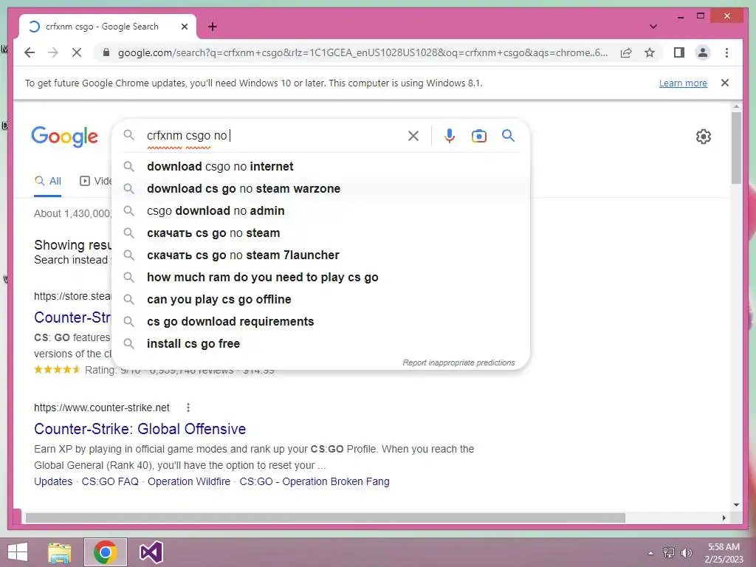Open Chrome's three-dot menu

pos(726,52)
